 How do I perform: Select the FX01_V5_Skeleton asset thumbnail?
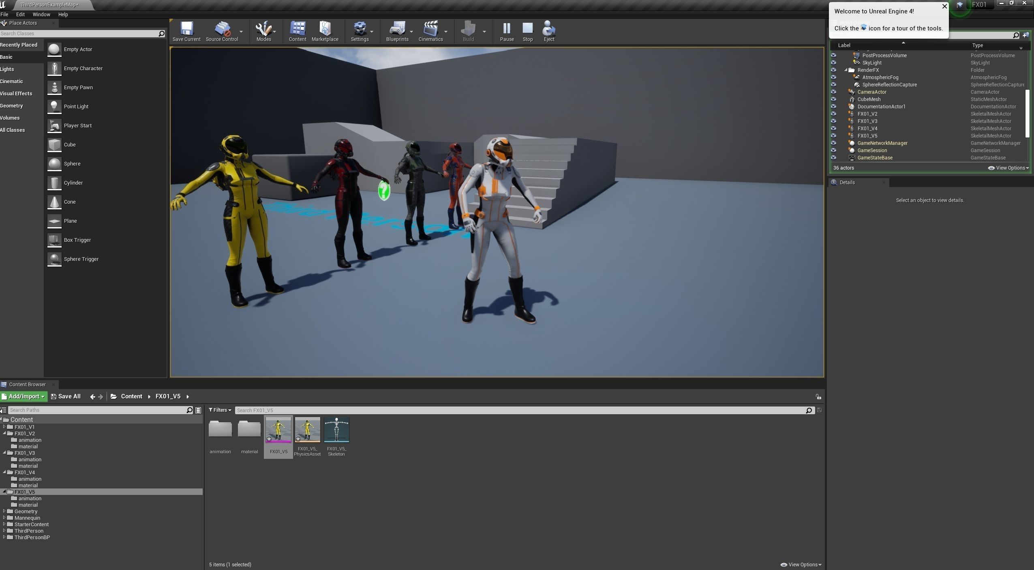click(336, 430)
